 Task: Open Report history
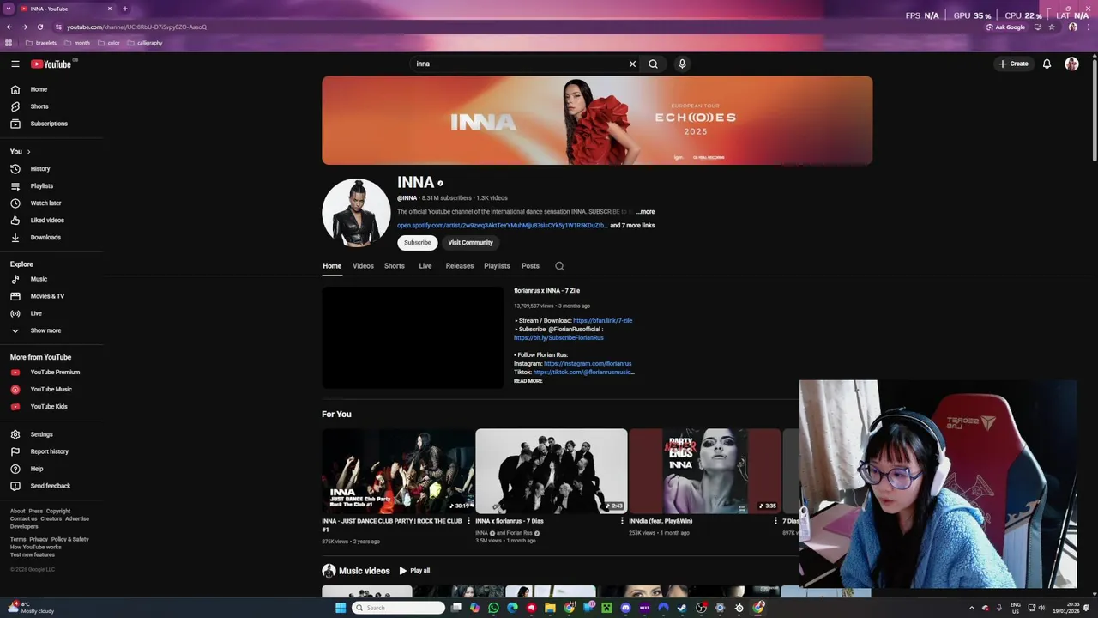point(51,451)
